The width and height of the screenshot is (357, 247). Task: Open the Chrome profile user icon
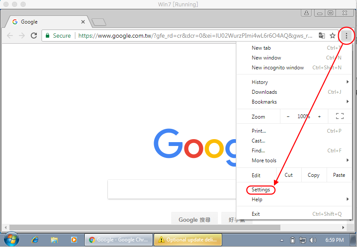306,13
